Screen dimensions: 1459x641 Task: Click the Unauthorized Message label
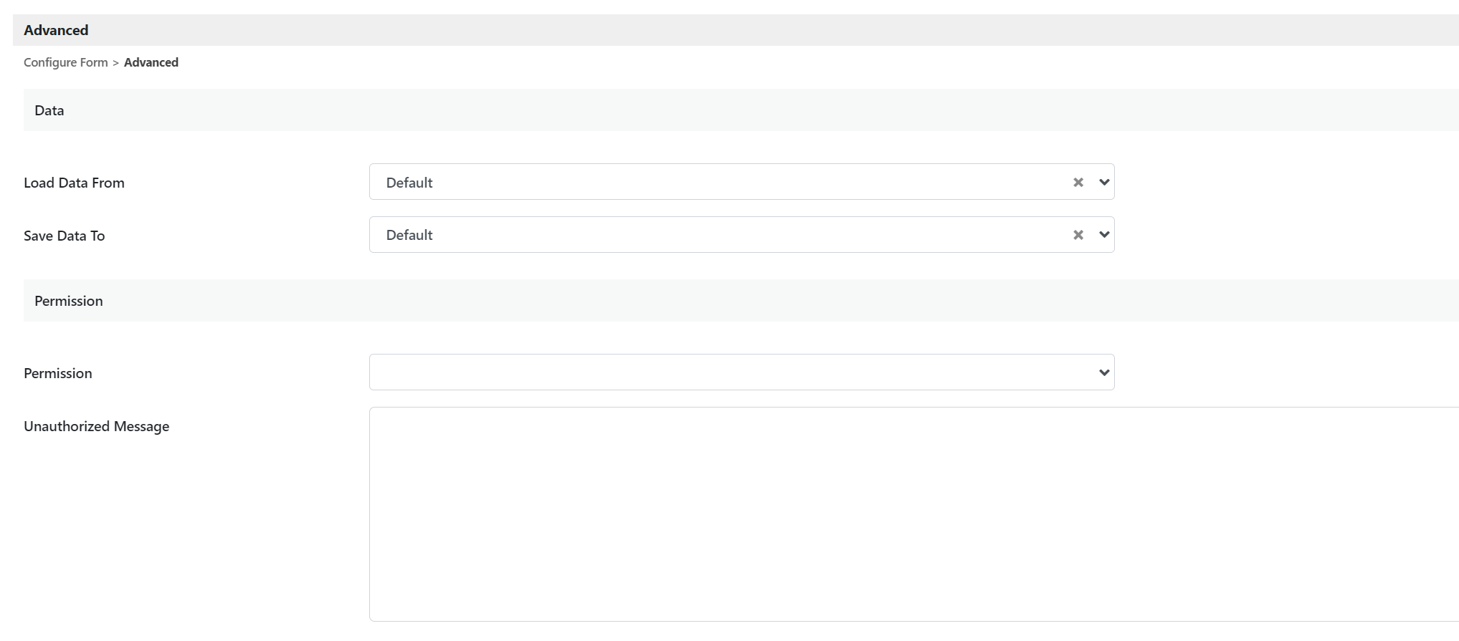[x=96, y=426]
